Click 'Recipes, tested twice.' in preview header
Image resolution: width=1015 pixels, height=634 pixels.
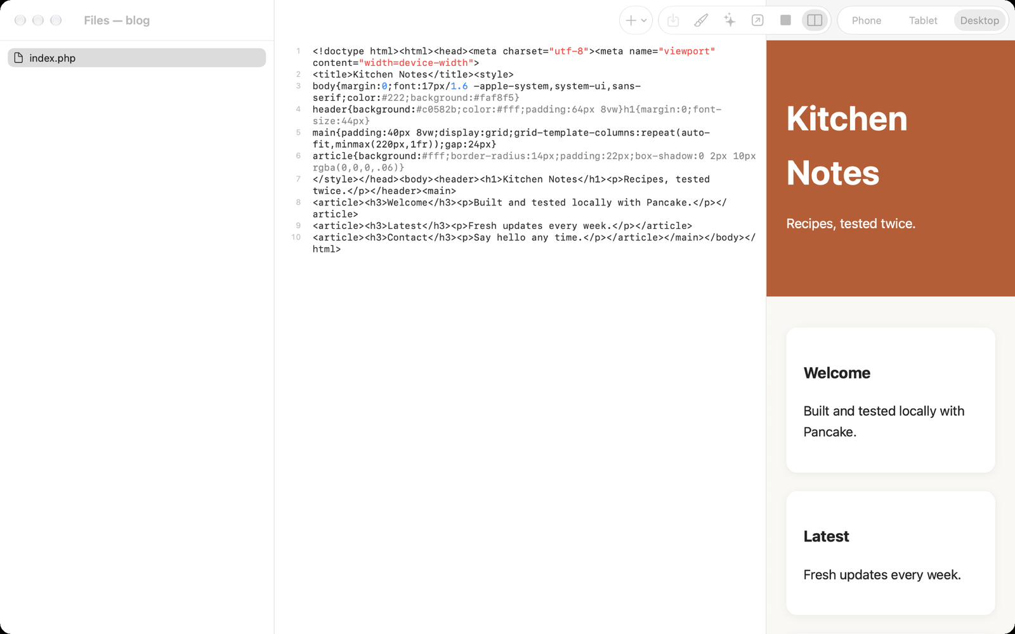(x=851, y=224)
